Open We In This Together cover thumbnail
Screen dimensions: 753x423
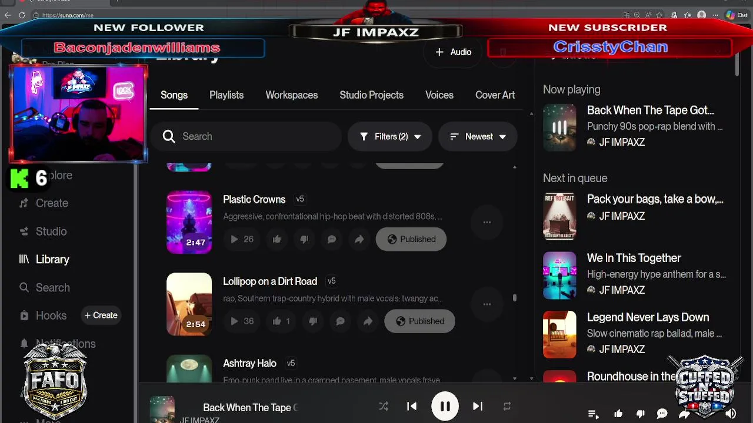[559, 276]
